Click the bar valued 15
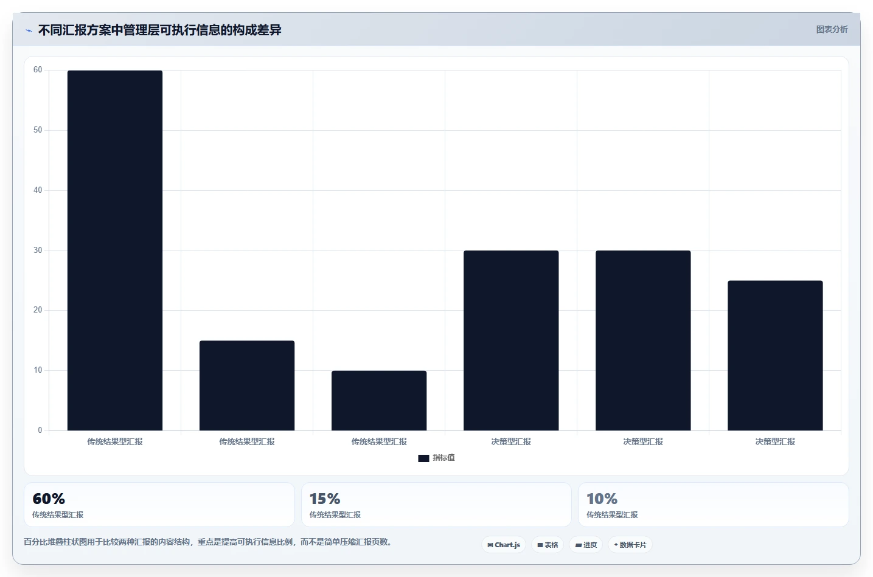 coord(247,385)
